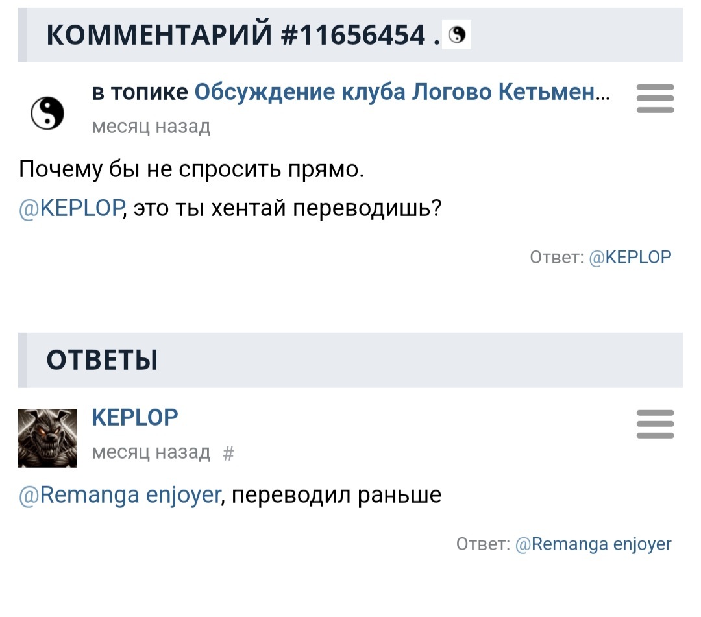Open the KEPLOP username link in replies
The width and height of the screenshot is (701, 617).
135,417
